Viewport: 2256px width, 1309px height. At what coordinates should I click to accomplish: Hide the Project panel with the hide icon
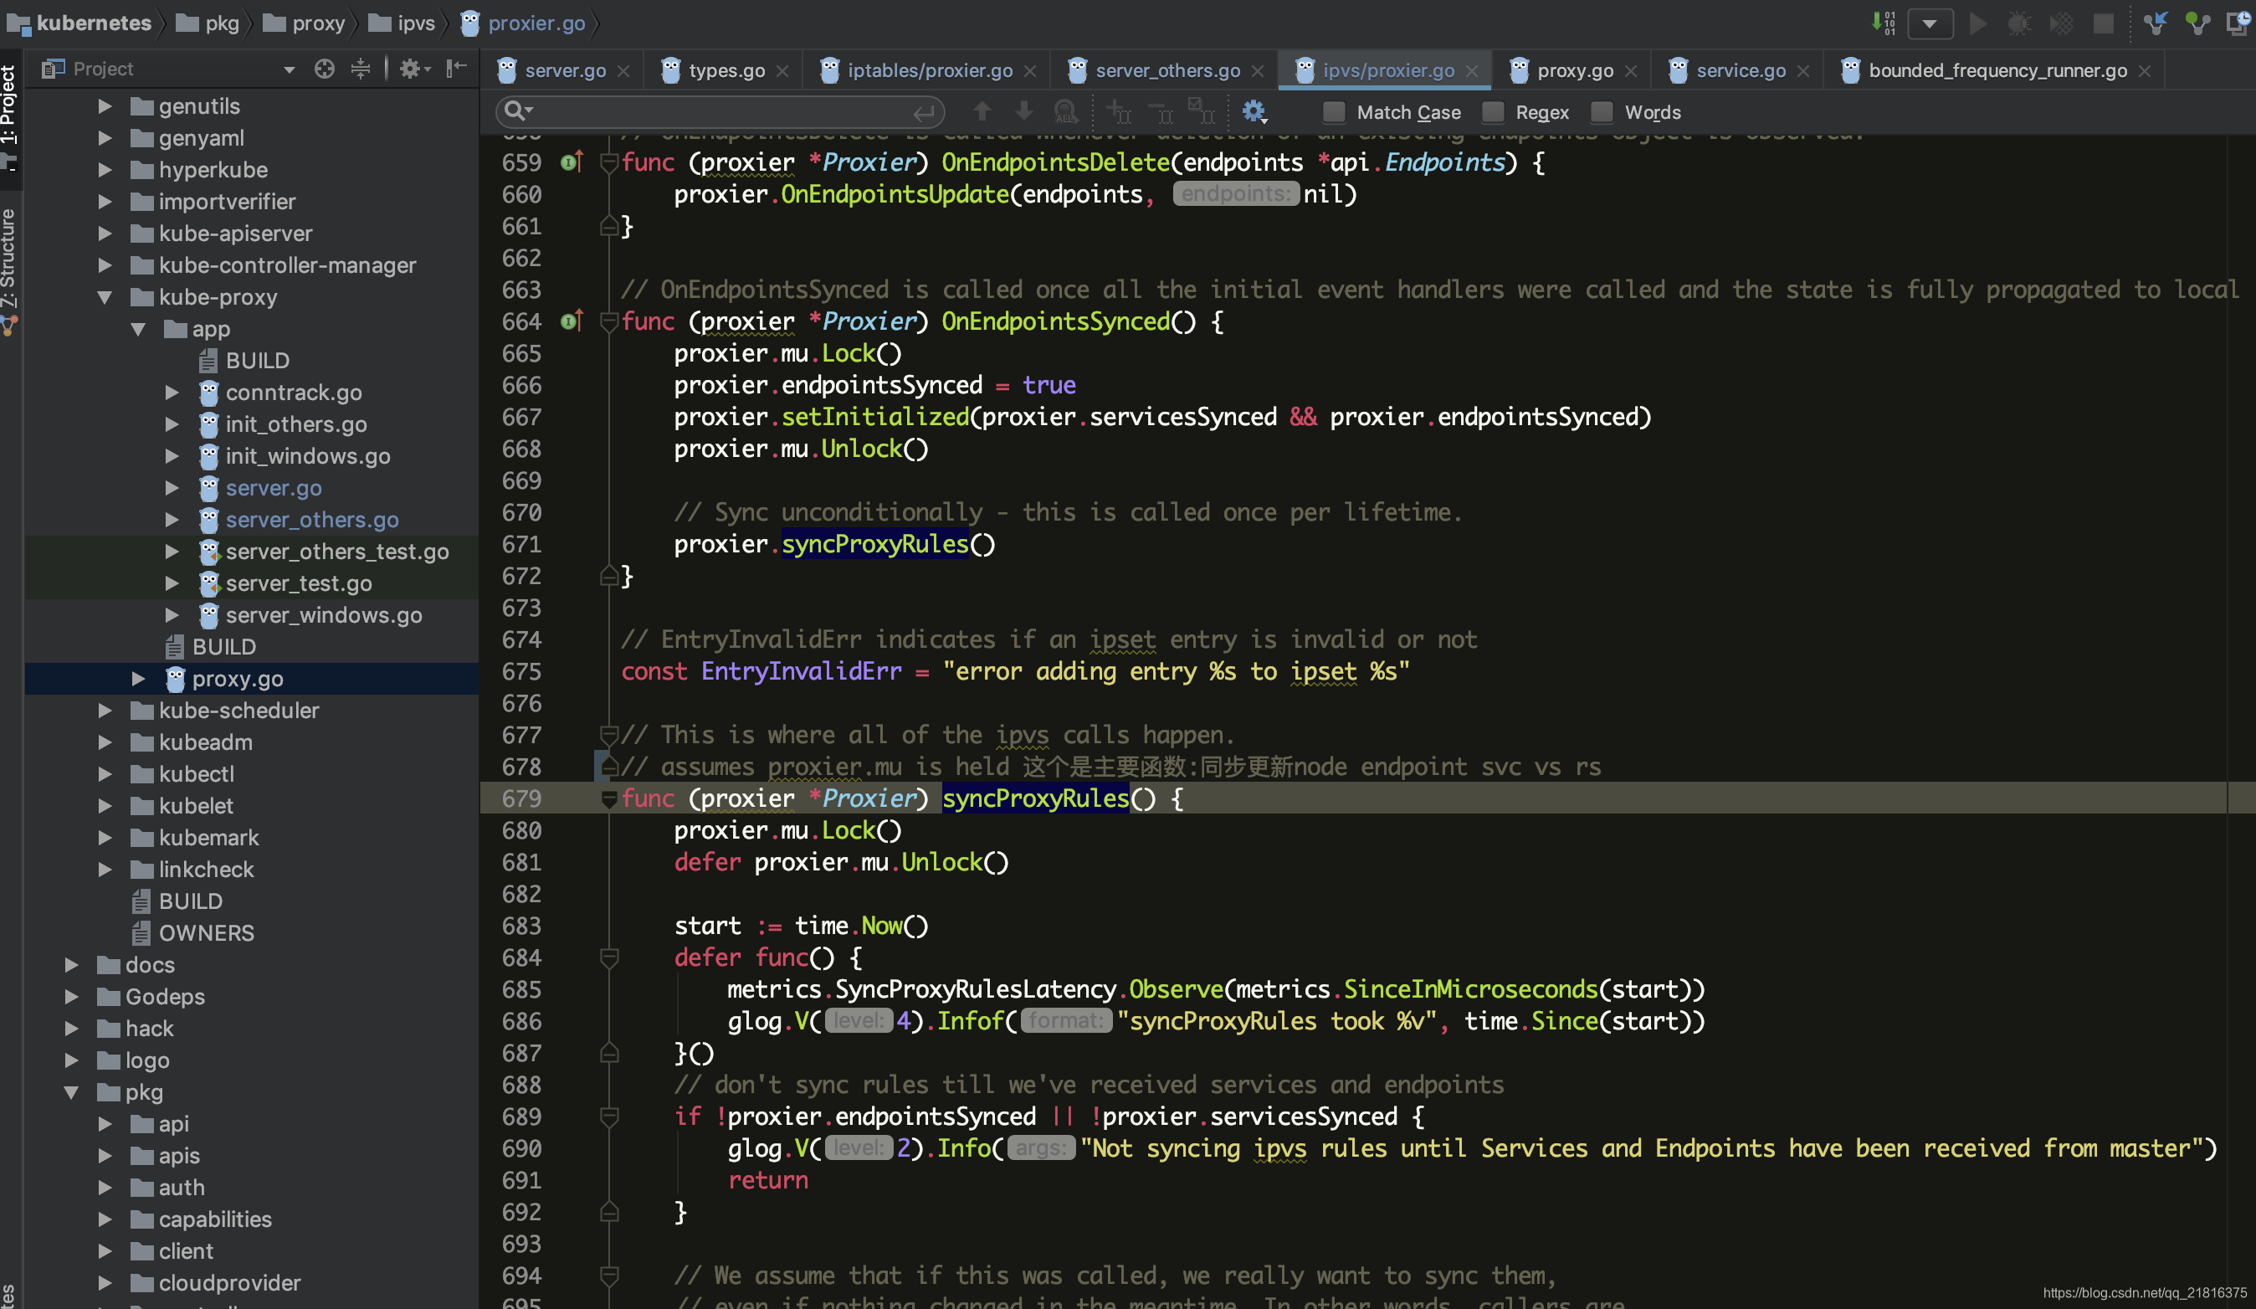point(457,69)
